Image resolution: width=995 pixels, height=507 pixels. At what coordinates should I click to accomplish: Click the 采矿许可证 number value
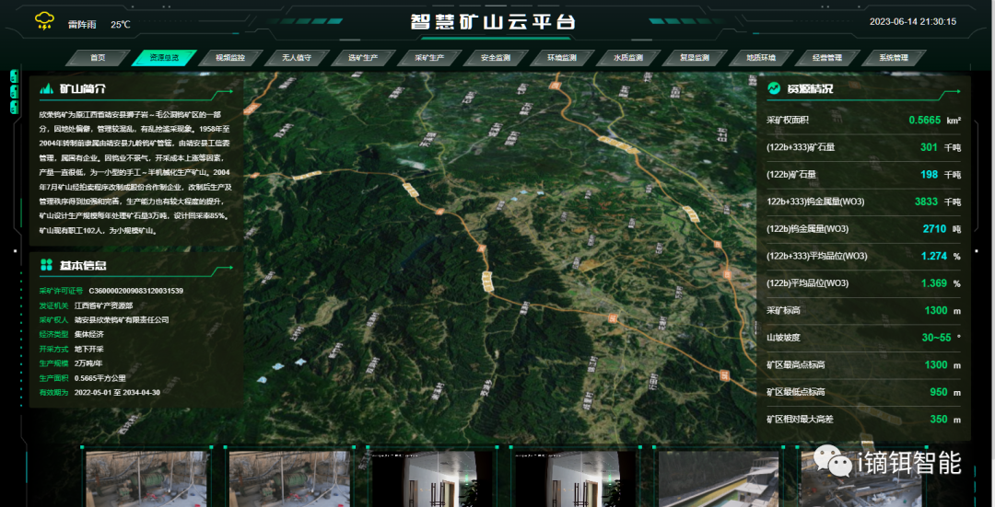click(135, 291)
